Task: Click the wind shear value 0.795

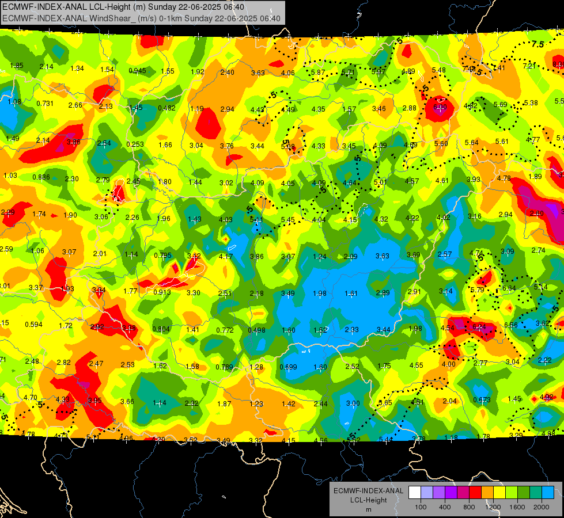Action: [162, 256]
